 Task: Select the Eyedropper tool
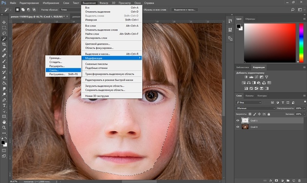click(x=4, y=50)
